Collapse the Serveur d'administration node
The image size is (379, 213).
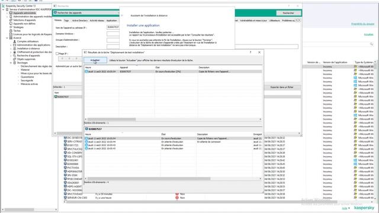(x=4, y=9)
